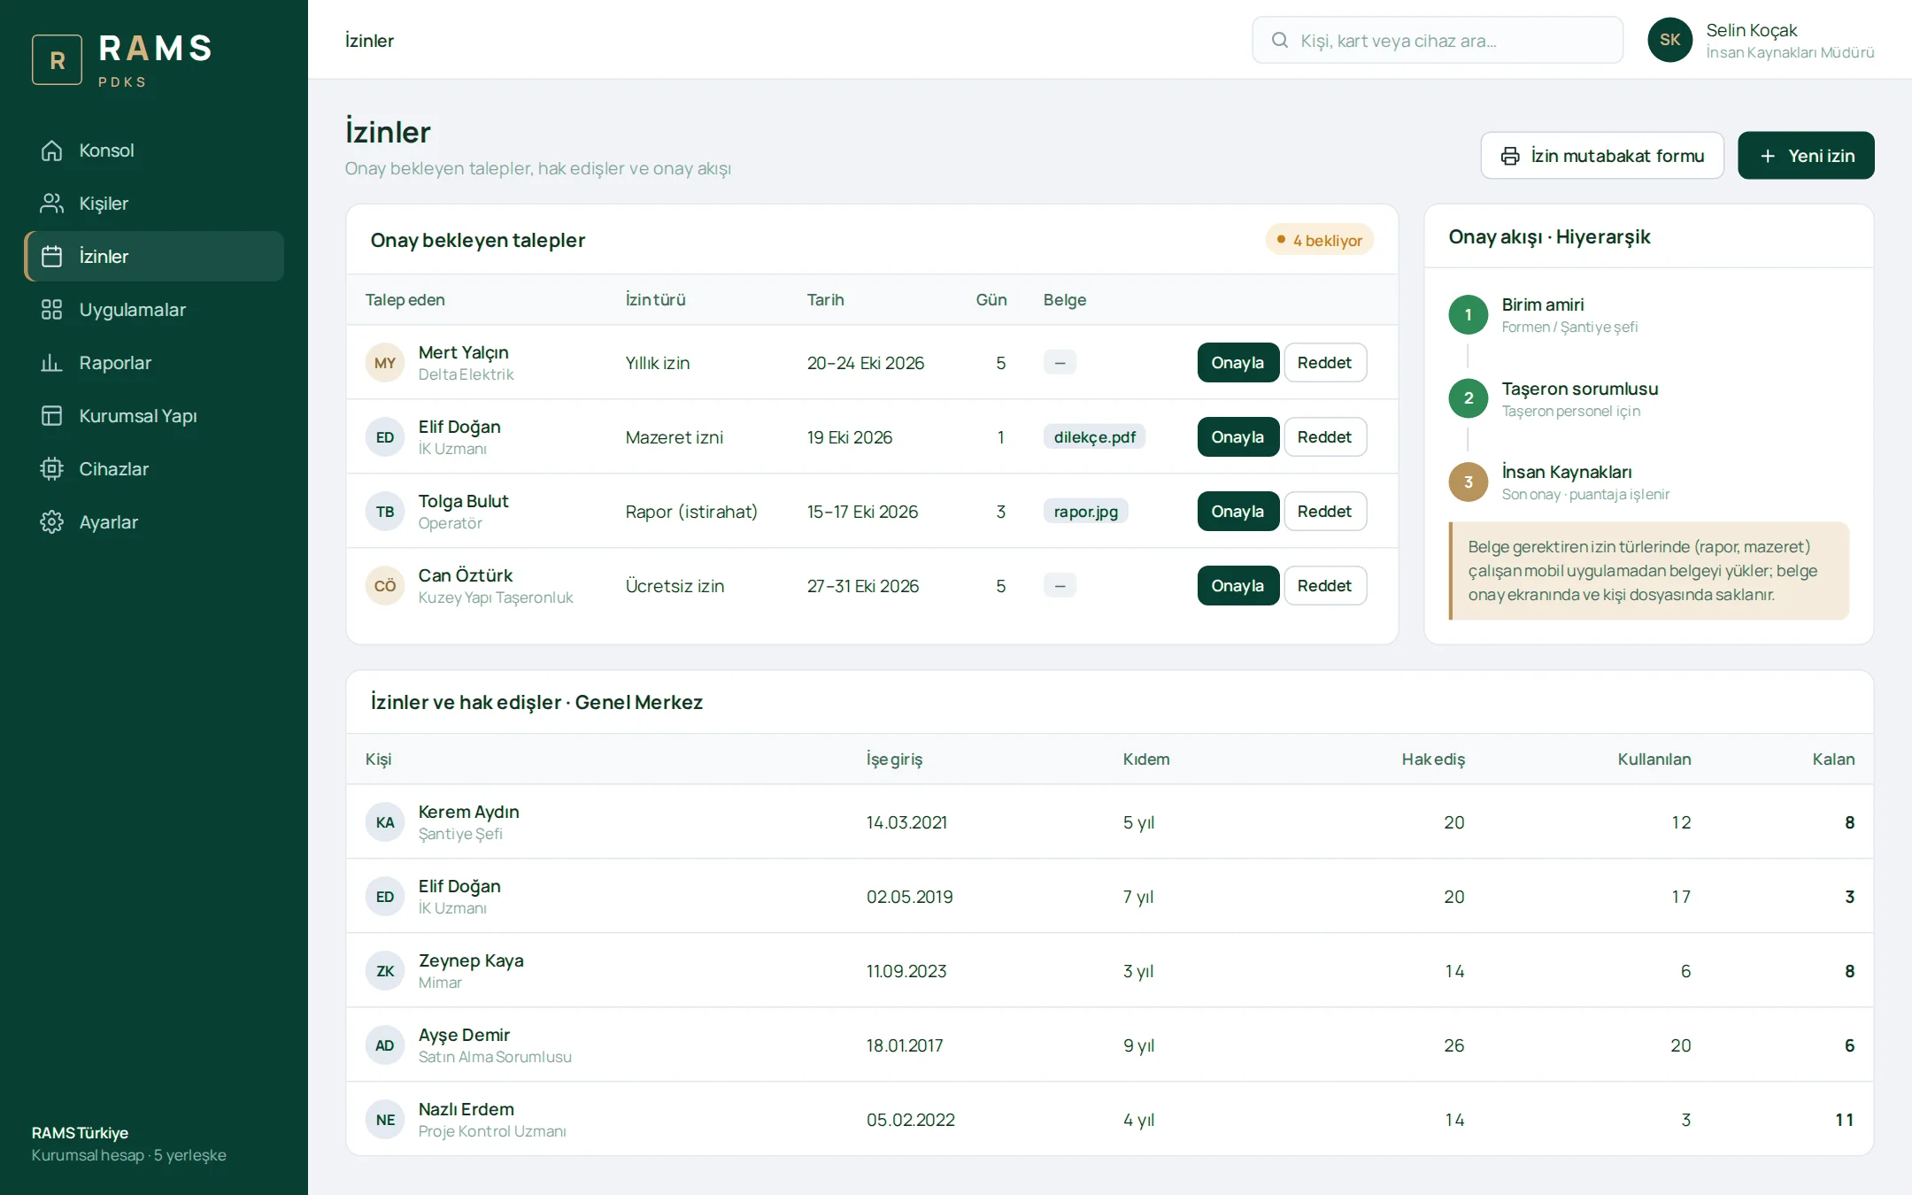Select step 2 Taşeron sorumlusu circle
1912x1195 pixels.
pyautogui.click(x=1469, y=398)
